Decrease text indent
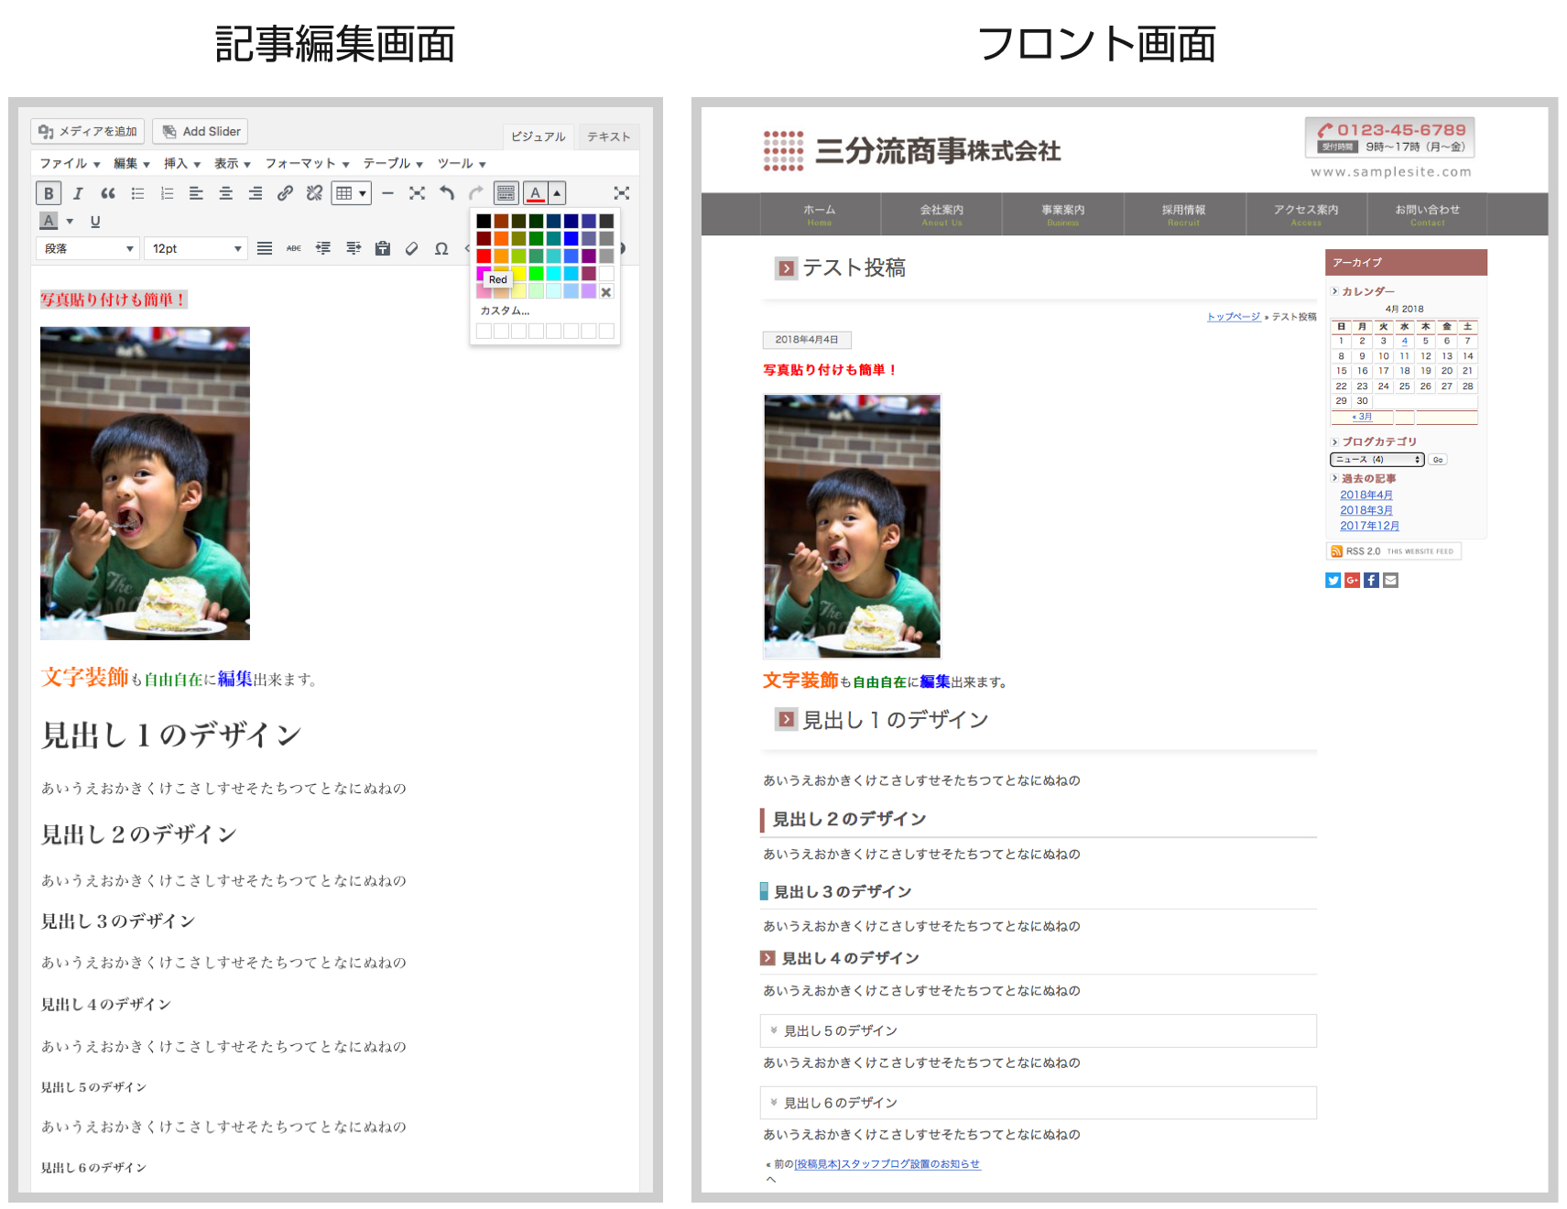1567x1209 pixels. 323,248
